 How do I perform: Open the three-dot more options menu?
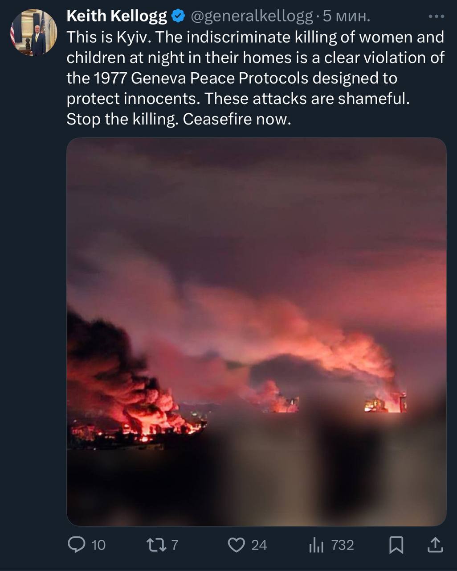(436, 17)
